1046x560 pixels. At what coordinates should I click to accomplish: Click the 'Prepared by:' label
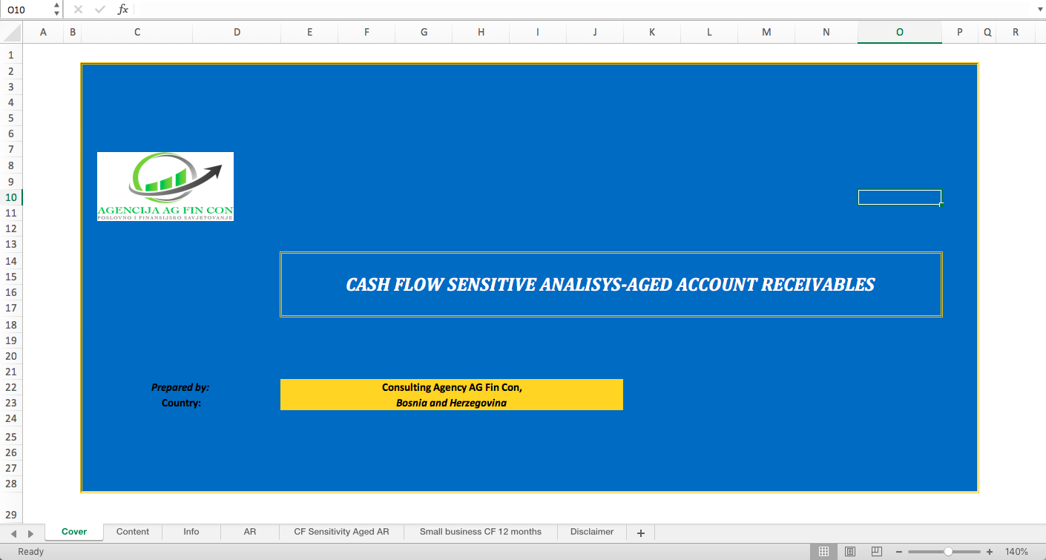pos(180,387)
